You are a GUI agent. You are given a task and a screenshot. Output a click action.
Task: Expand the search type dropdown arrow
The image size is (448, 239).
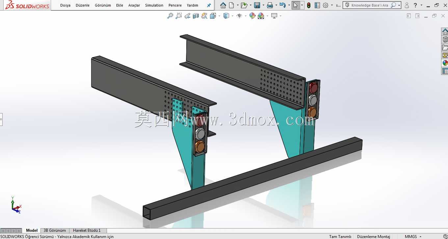tap(399, 5)
